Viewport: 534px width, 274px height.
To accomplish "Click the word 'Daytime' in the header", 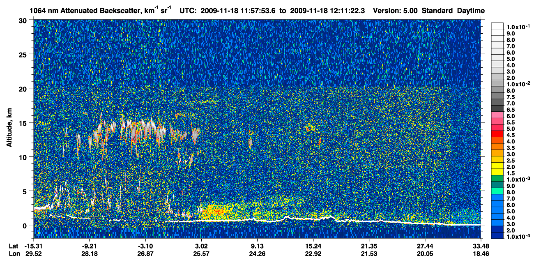I will [x=471, y=11].
